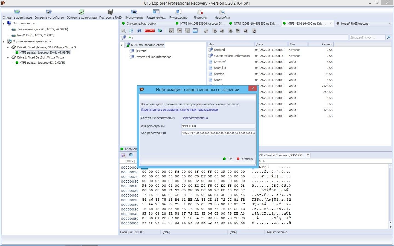
Task: Click OK in the license dialog
Action: click(228, 159)
